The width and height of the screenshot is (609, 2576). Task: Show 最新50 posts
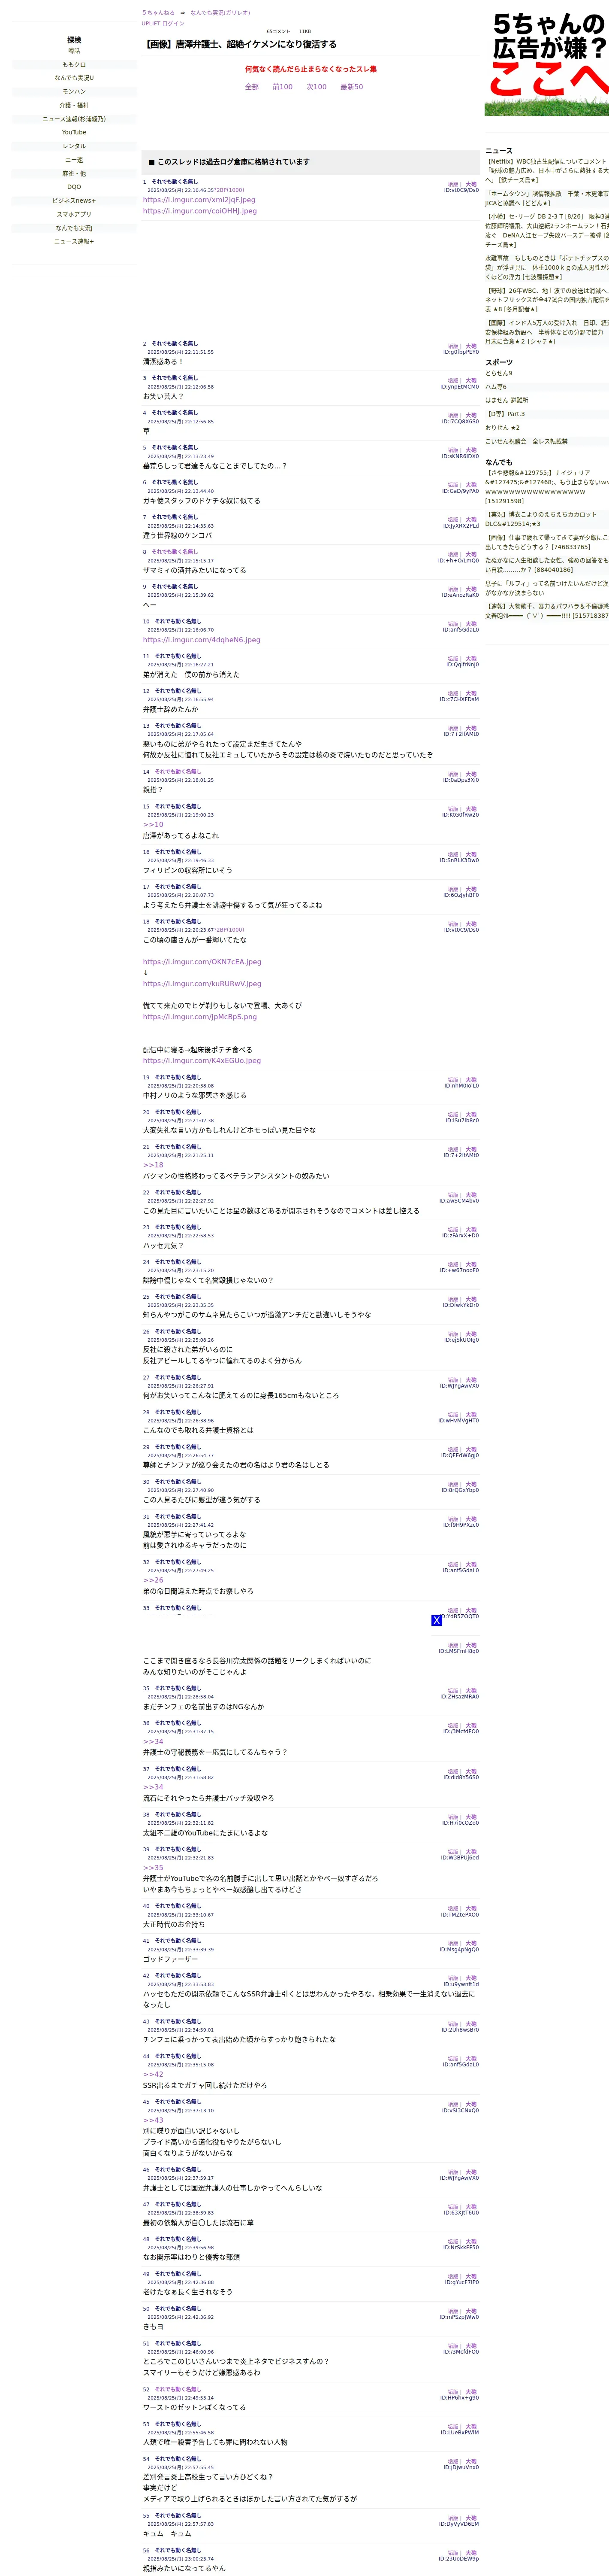click(351, 87)
